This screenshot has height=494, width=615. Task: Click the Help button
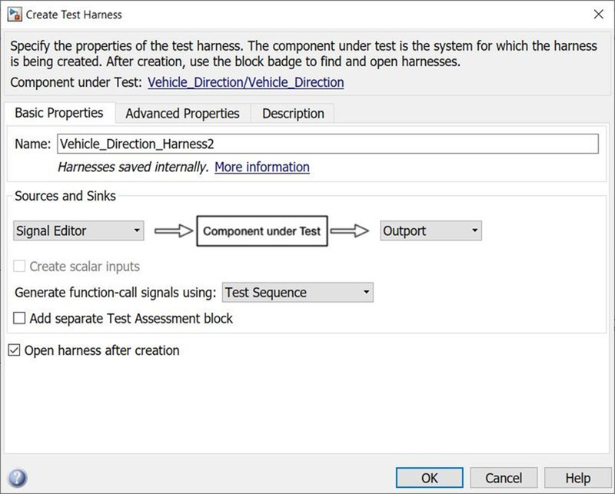coord(578,478)
